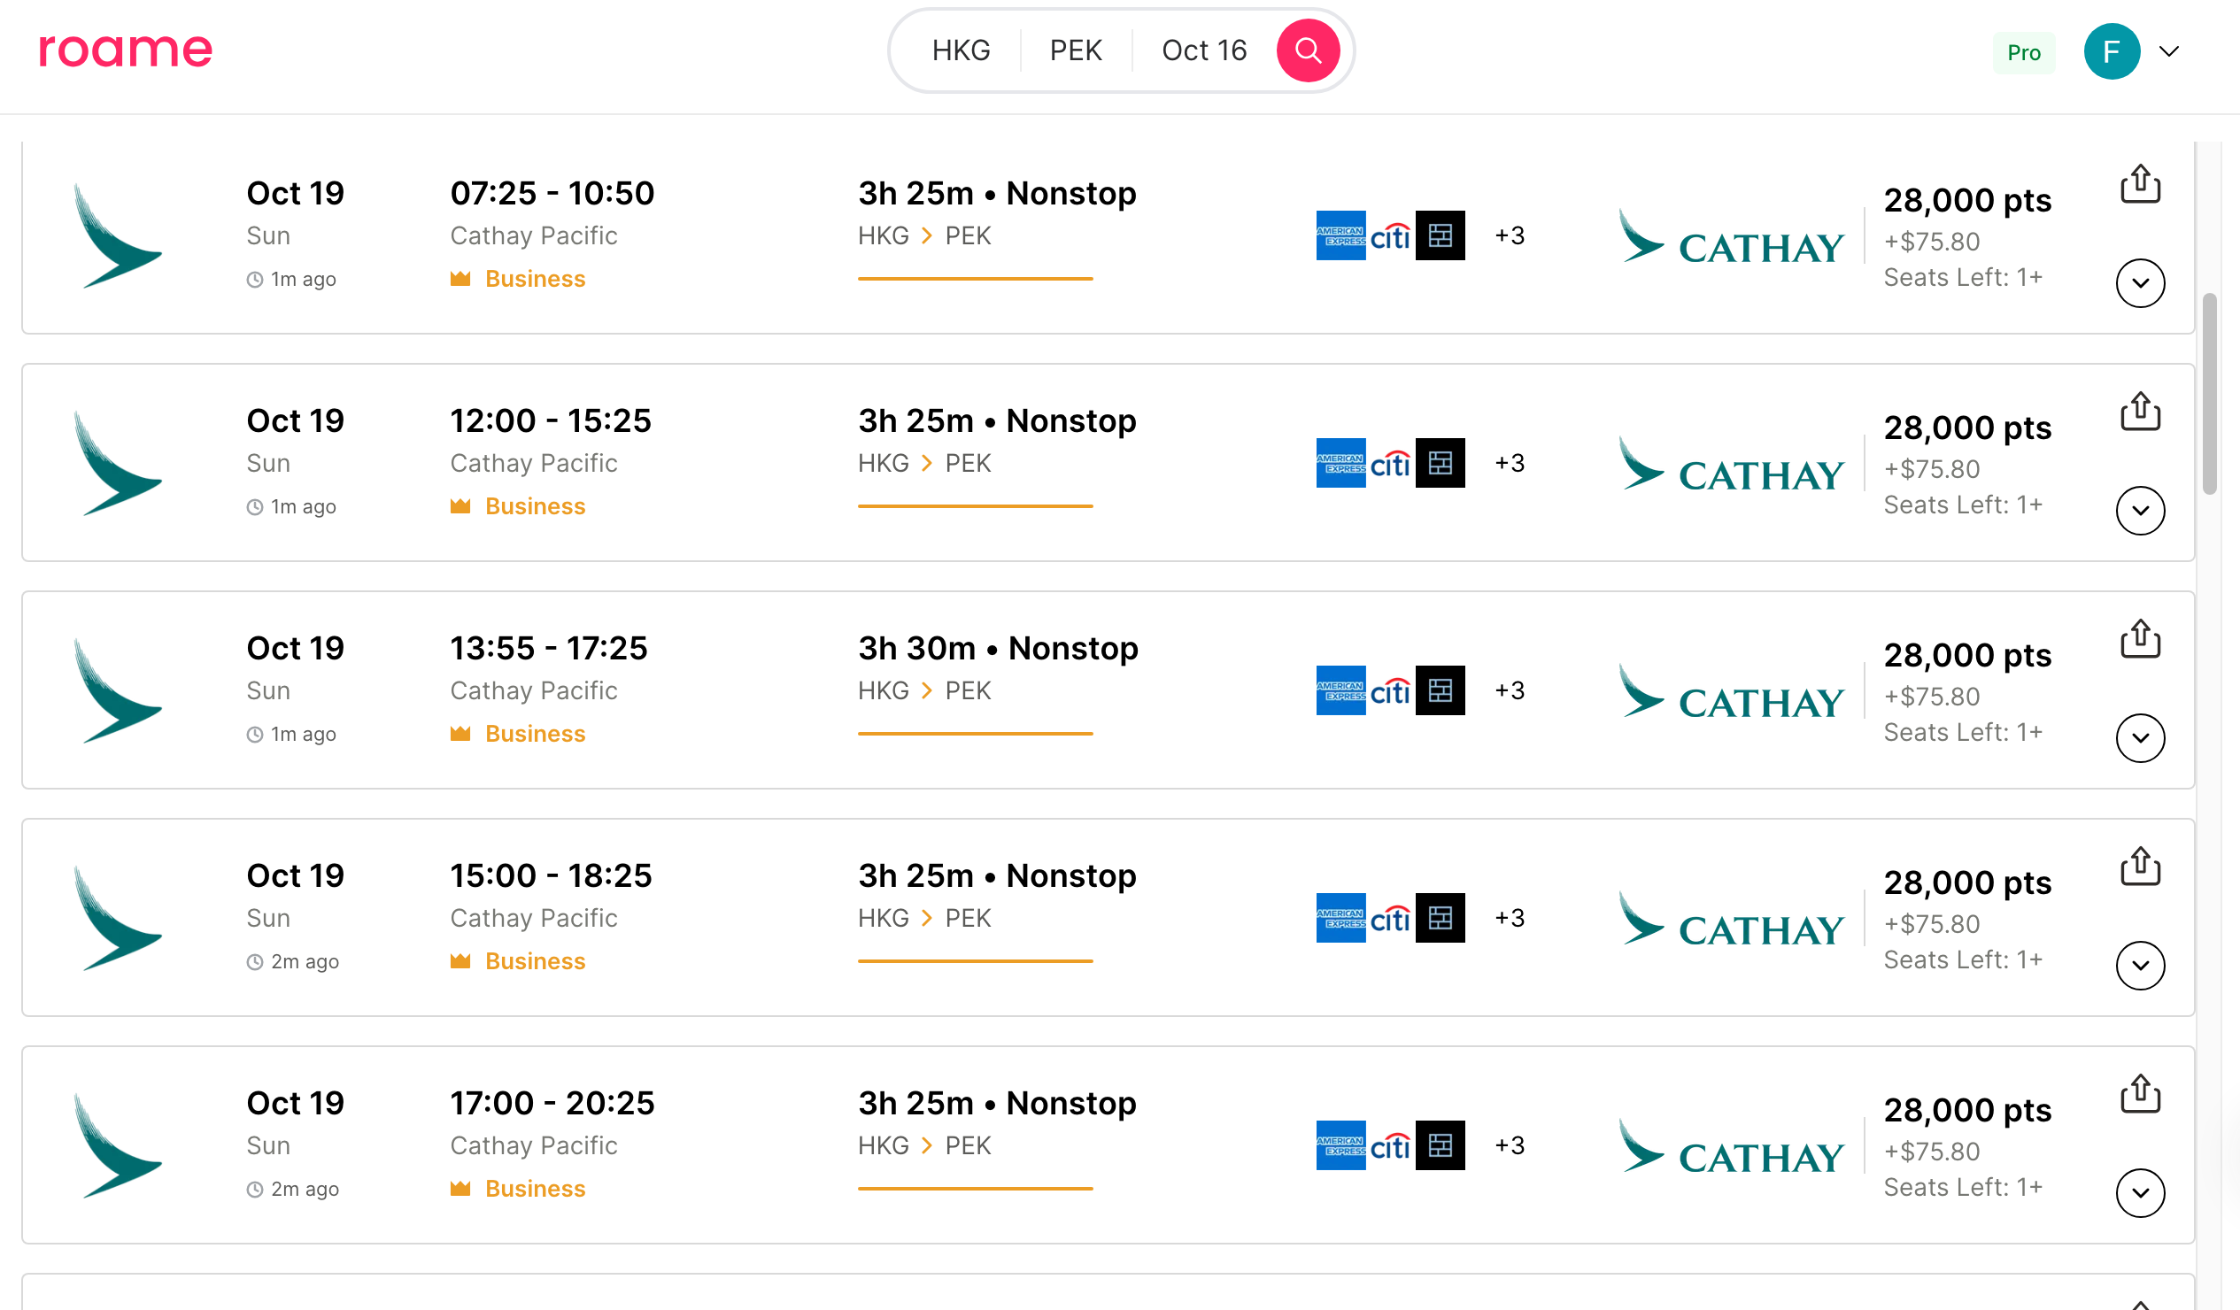Click the pink search magnifier button
Image resolution: width=2240 pixels, height=1310 pixels.
tap(1307, 50)
